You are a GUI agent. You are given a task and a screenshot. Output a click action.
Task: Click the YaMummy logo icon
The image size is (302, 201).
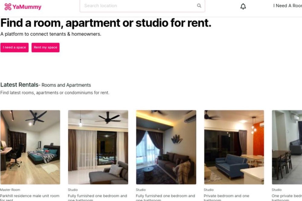point(8,7)
